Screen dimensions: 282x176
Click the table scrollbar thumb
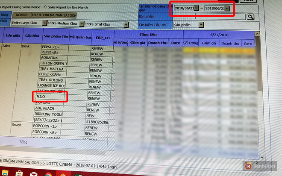tap(258, 64)
